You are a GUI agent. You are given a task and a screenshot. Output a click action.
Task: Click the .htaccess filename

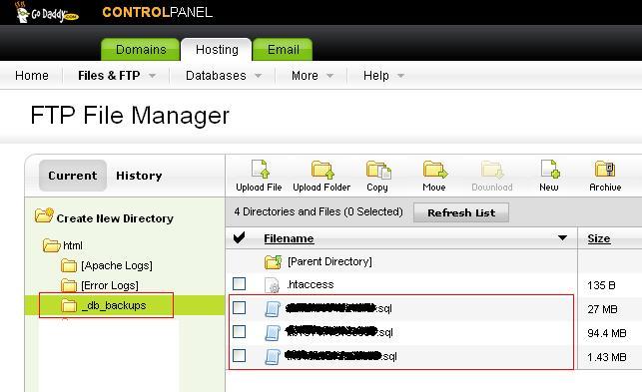[x=311, y=285]
